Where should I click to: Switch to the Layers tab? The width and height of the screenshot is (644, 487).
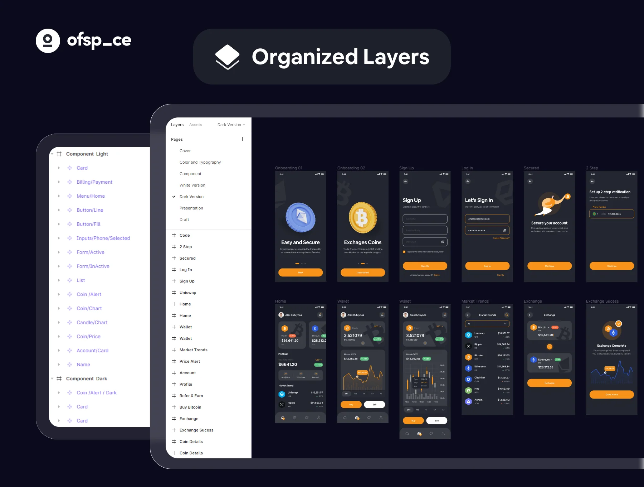[x=177, y=125]
